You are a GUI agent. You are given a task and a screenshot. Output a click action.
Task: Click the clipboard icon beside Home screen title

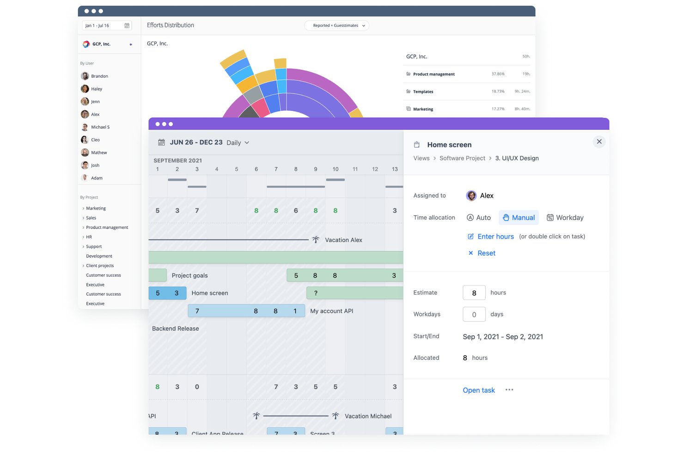click(x=416, y=145)
